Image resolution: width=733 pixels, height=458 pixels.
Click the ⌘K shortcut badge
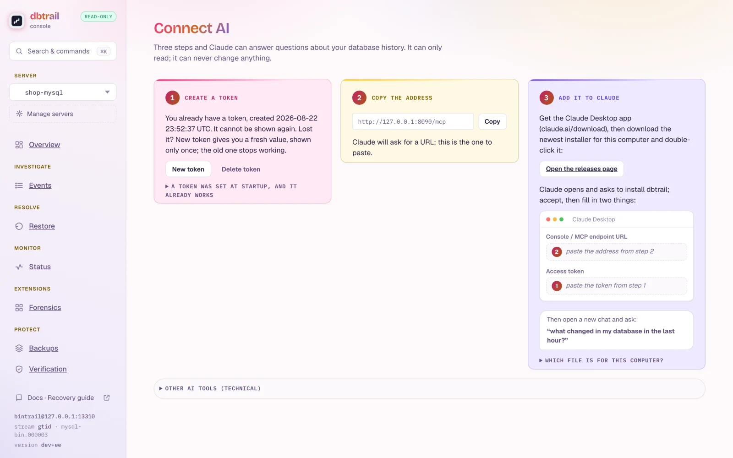pyautogui.click(x=104, y=51)
